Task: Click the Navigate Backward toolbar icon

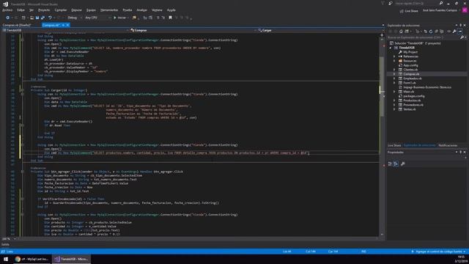Action: 8,18
